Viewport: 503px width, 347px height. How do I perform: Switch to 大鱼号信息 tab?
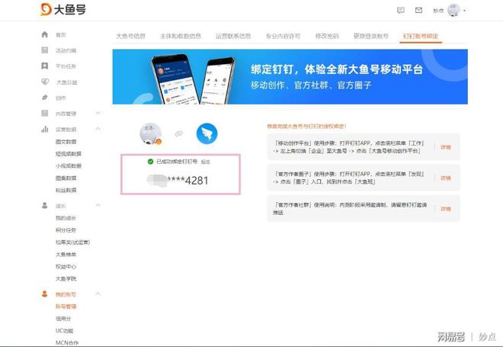[x=130, y=36]
